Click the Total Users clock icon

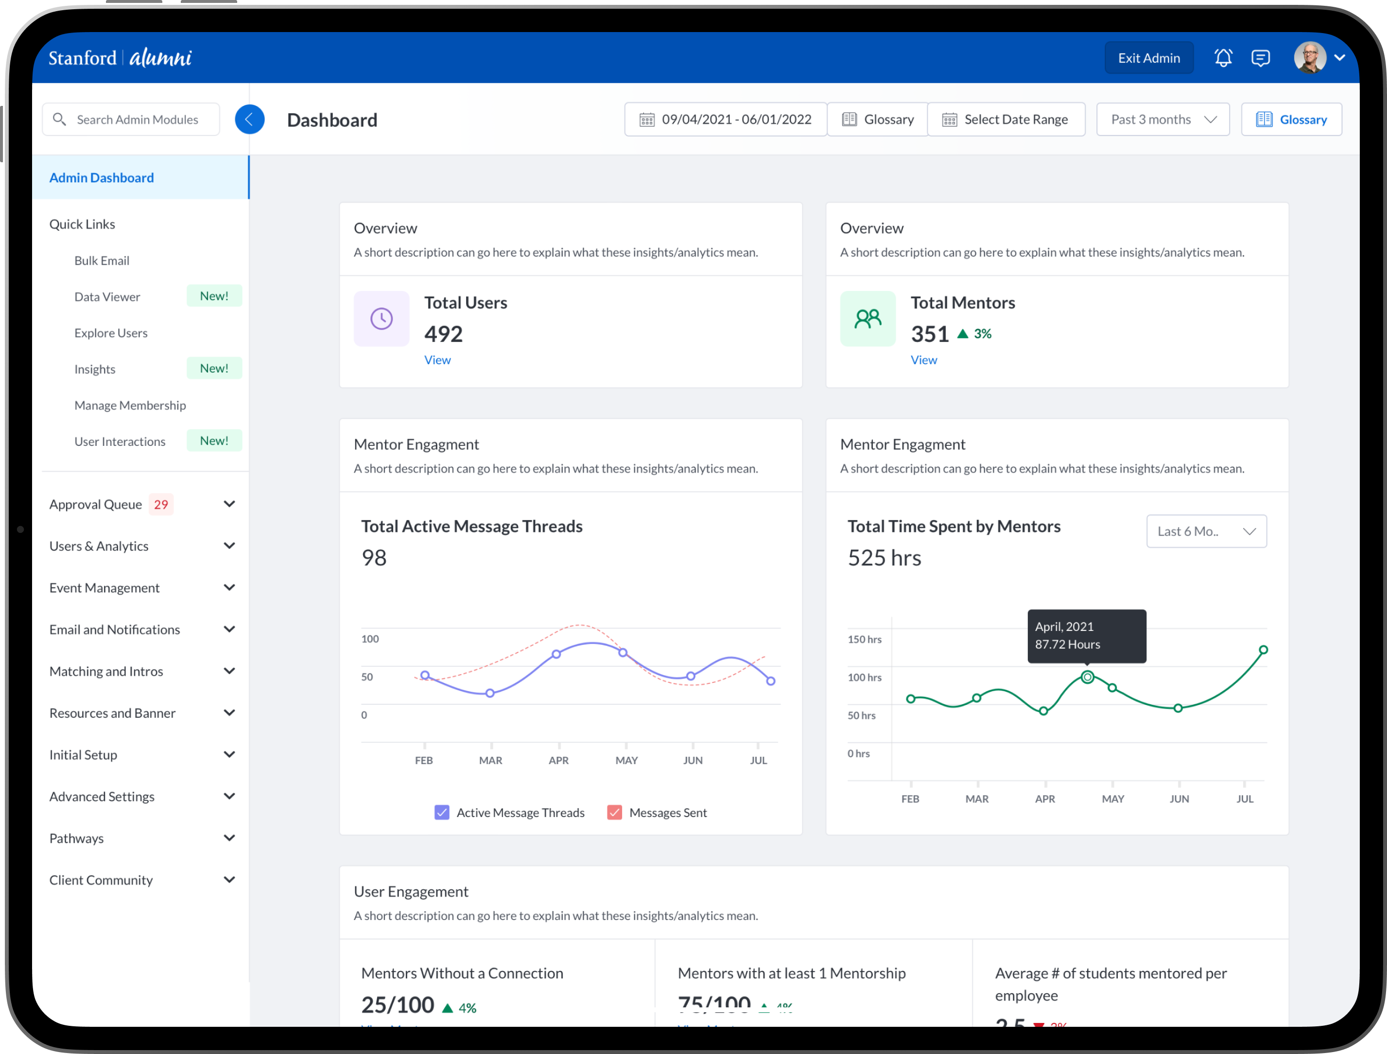381,319
